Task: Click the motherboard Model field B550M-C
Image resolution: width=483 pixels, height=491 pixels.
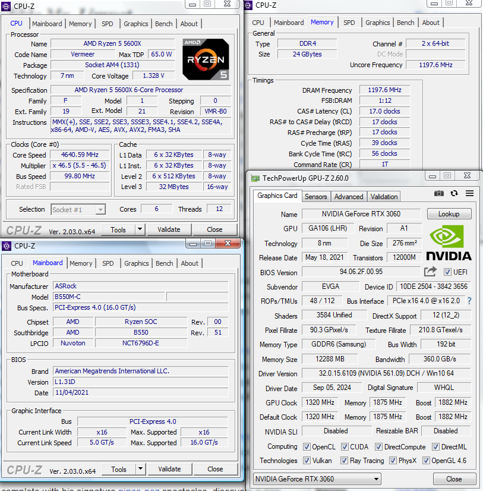Action: (x=109, y=297)
